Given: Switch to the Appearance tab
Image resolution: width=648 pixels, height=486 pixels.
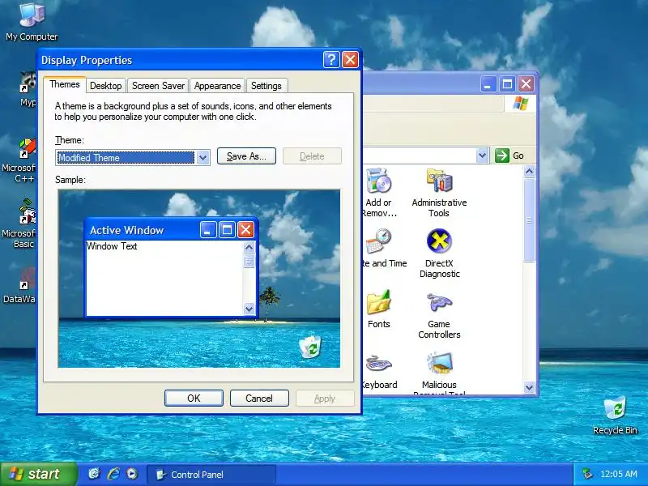Looking at the screenshot, I should [217, 86].
